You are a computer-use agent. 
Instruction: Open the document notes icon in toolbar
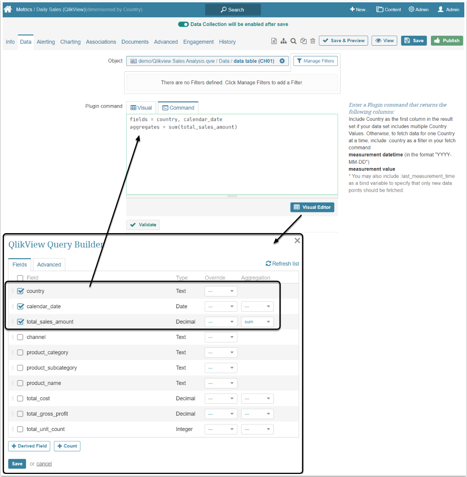click(x=274, y=41)
